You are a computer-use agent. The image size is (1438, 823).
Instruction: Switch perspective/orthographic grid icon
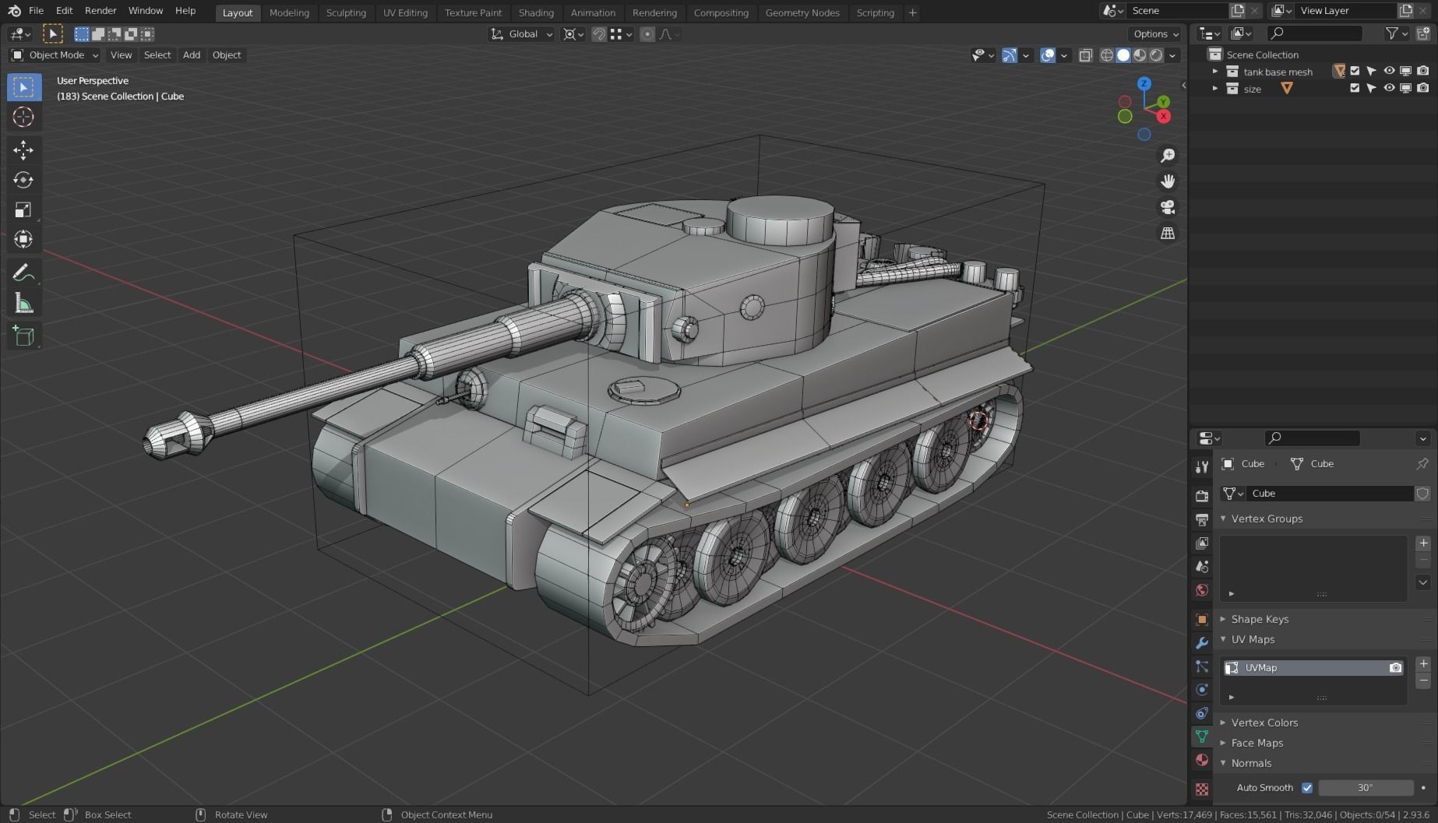coord(1167,234)
